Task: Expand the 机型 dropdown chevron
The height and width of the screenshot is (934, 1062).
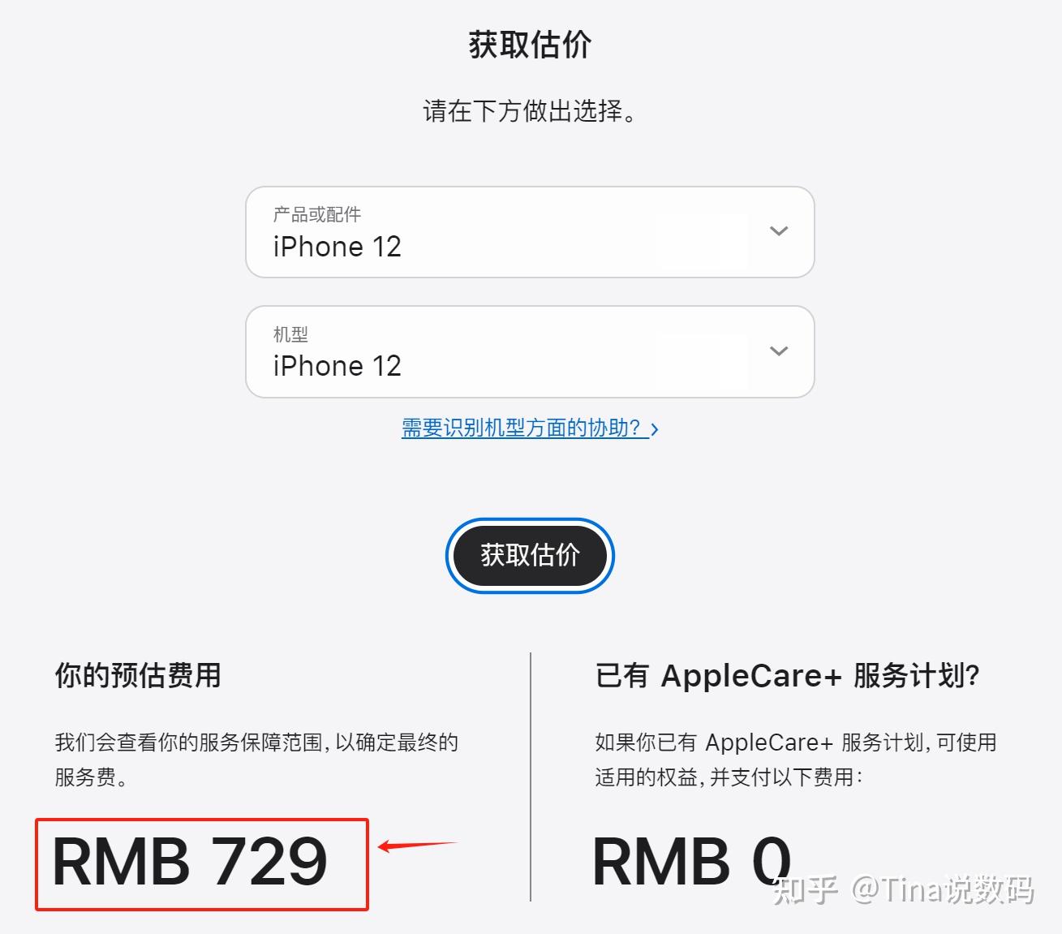Action: click(x=778, y=351)
